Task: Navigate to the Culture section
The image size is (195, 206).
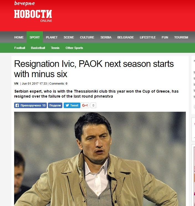Action: pos(87,37)
